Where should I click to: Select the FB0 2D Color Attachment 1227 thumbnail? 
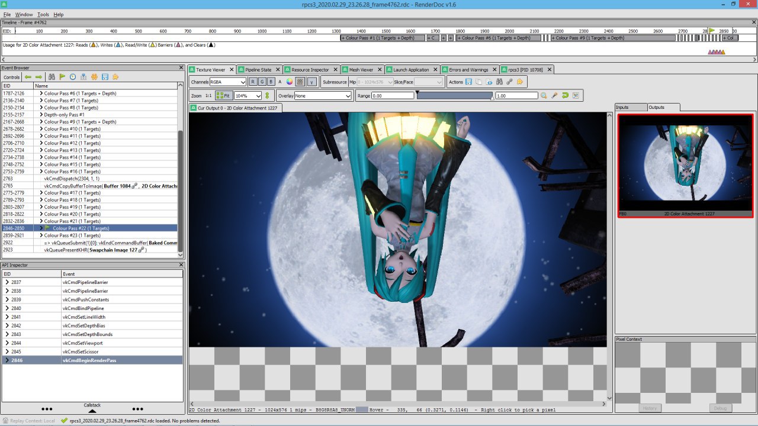(x=685, y=166)
